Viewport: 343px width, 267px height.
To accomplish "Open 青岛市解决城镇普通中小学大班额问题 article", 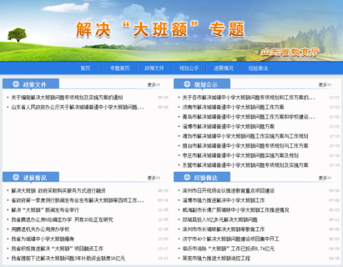I will 249,117.
